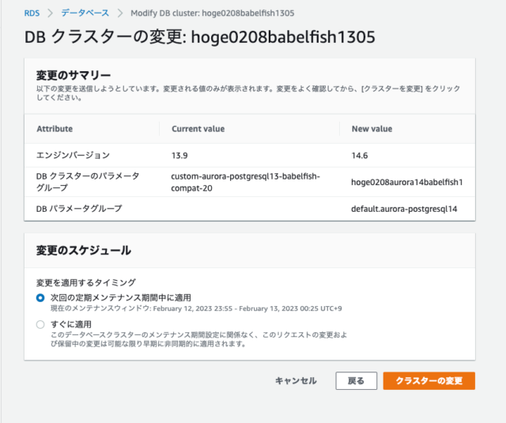Select すぐに適用 radio button
Image resolution: width=506 pixels, height=423 pixels.
pyautogui.click(x=40, y=324)
